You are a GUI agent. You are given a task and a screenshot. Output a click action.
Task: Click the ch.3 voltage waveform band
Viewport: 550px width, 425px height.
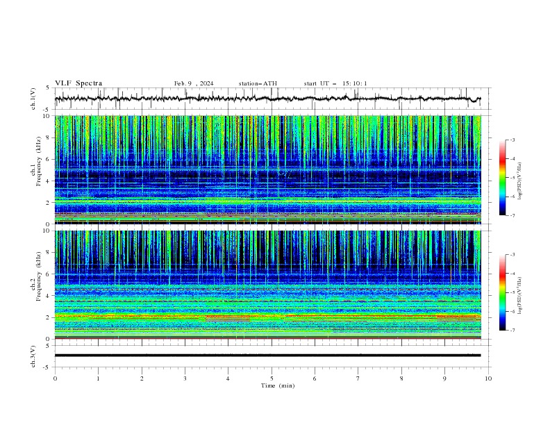[267, 356]
